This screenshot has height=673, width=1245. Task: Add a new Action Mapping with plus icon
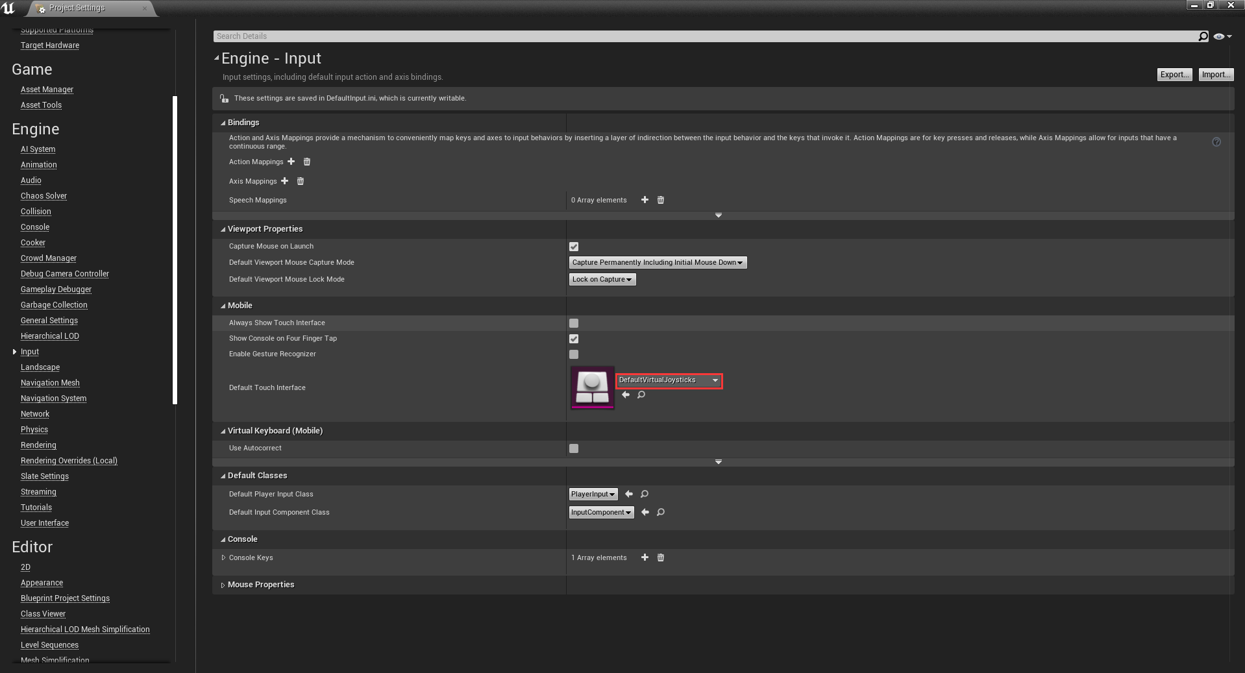(x=291, y=162)
